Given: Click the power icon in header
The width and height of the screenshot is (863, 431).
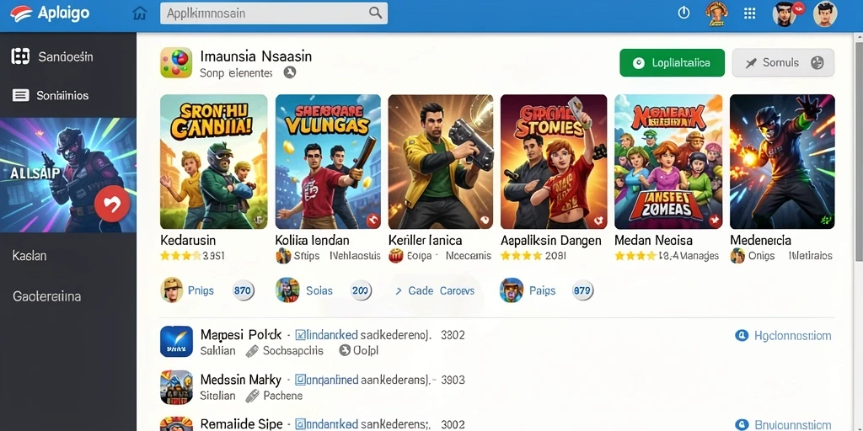Looking at the screenshot, I should 683,13.
